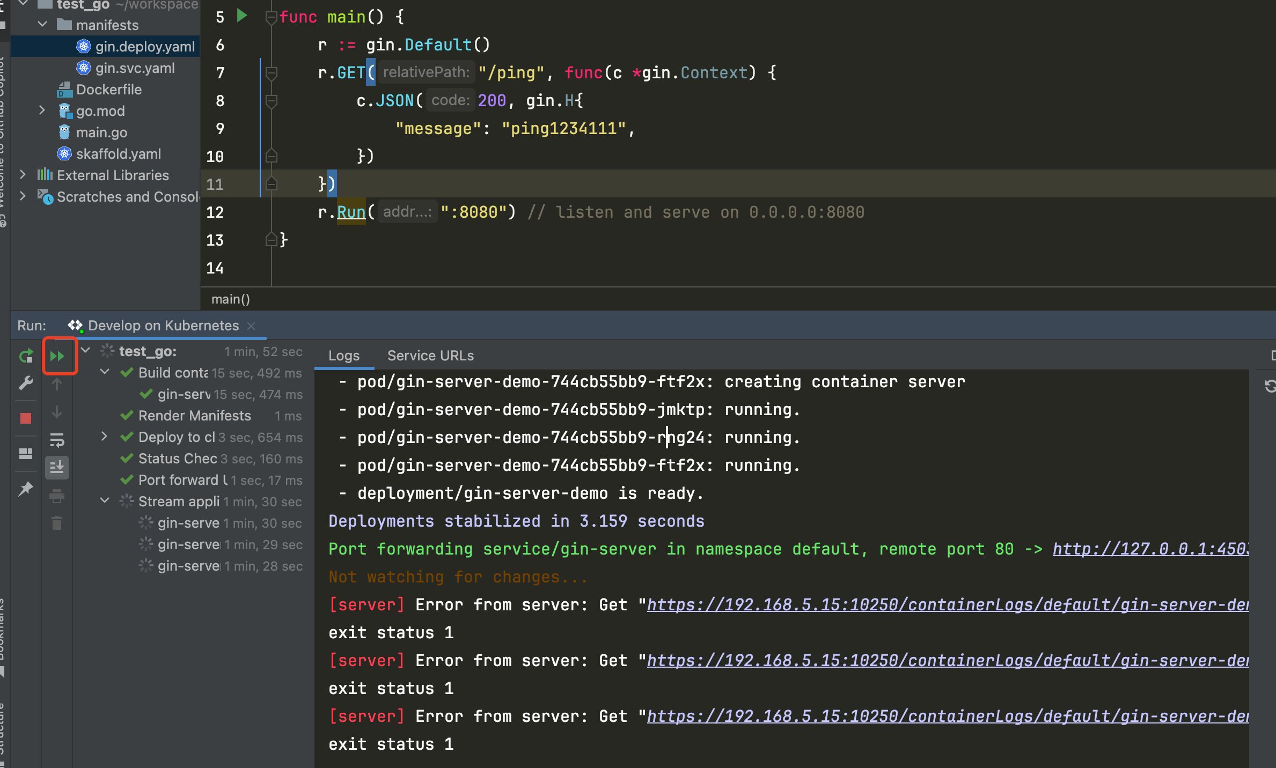This screenshot has height=768, width=1276.
Task: Run main function via gutter play arrow
Action: (242, 16)
